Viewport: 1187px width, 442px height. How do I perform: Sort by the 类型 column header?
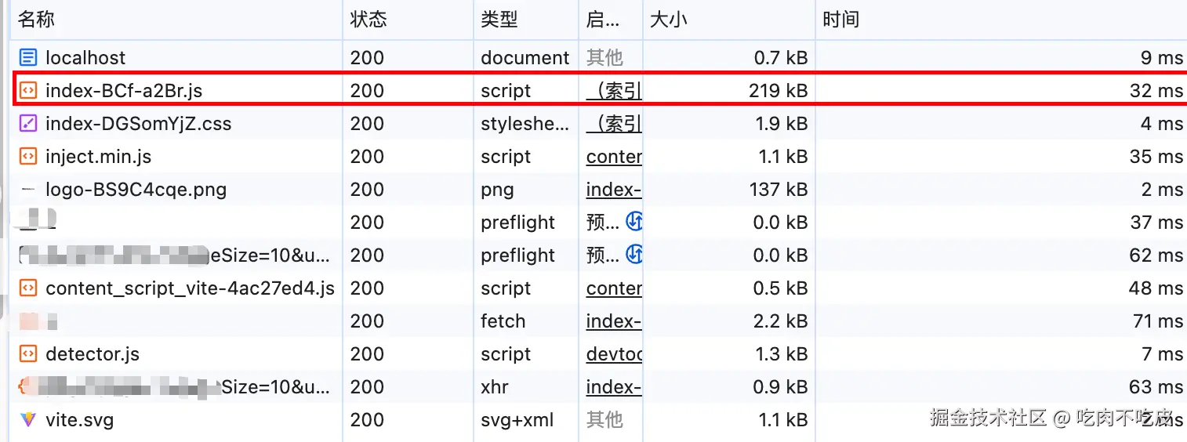click(x=499, y=20)
